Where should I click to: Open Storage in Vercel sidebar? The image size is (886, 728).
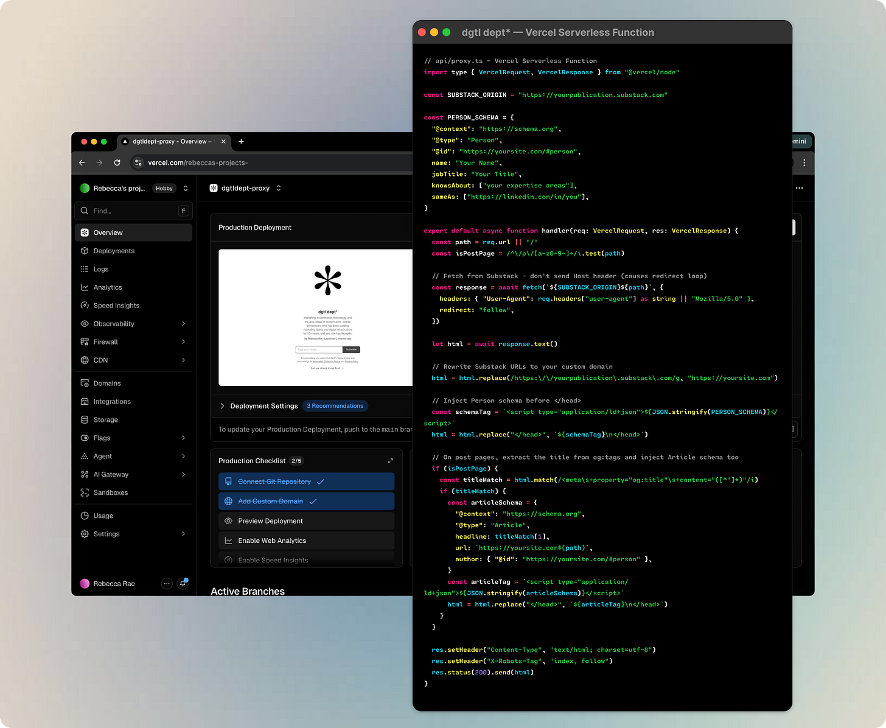click(x=133, y=420)
